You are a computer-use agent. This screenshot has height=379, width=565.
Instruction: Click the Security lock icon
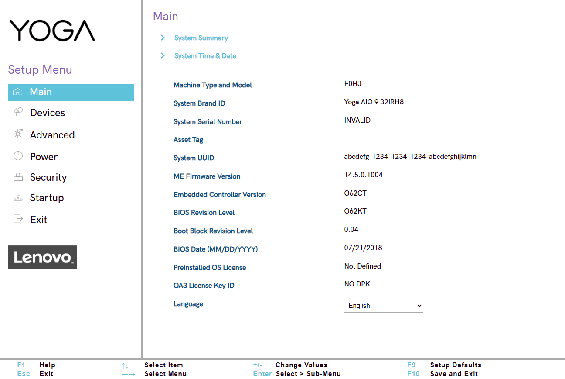[x=18, y=177]
